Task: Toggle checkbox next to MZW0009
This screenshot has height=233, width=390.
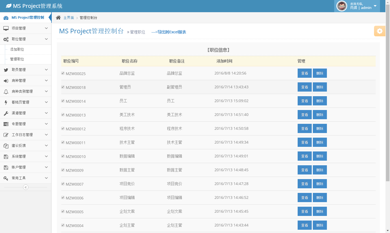Action: tap(63, 170)
